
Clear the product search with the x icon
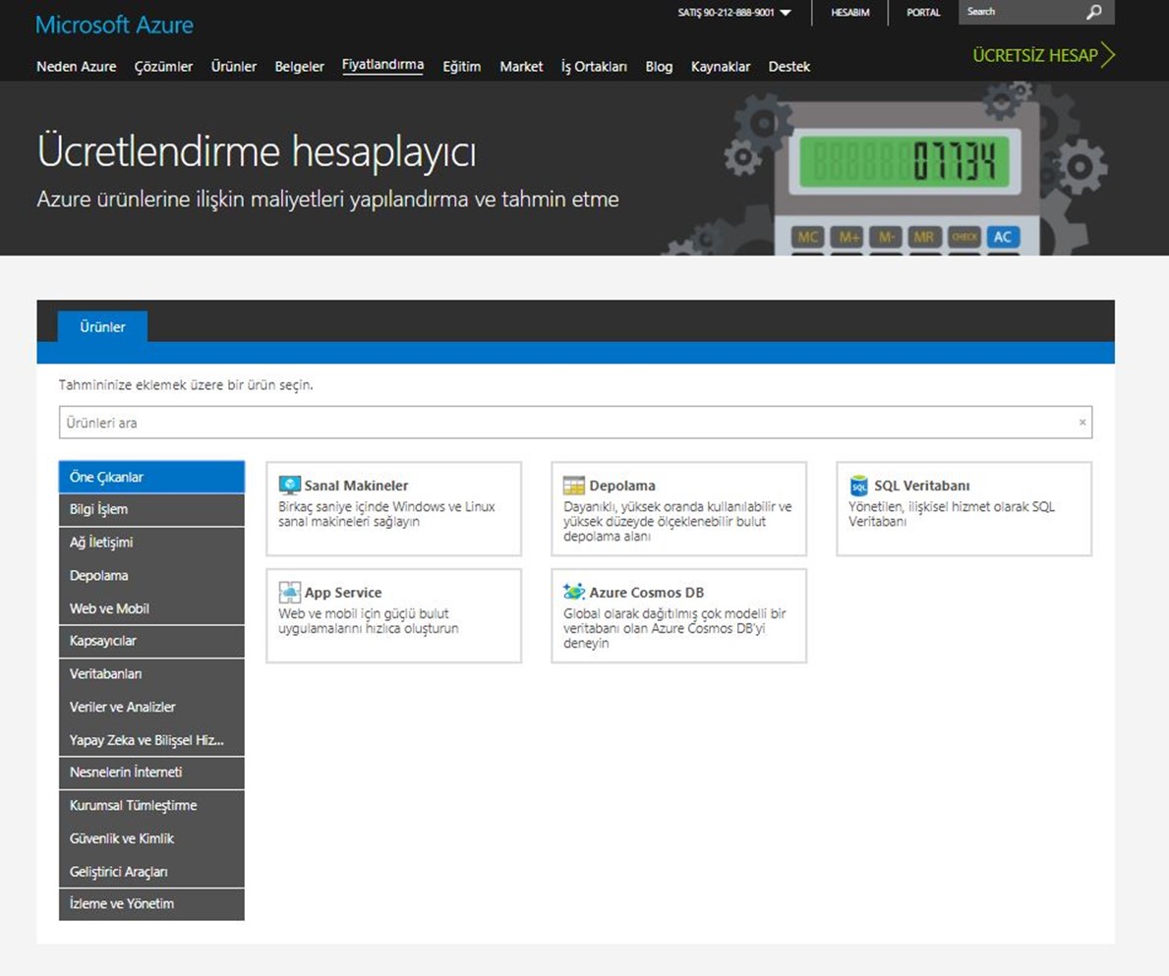(x=1082, y=423)
